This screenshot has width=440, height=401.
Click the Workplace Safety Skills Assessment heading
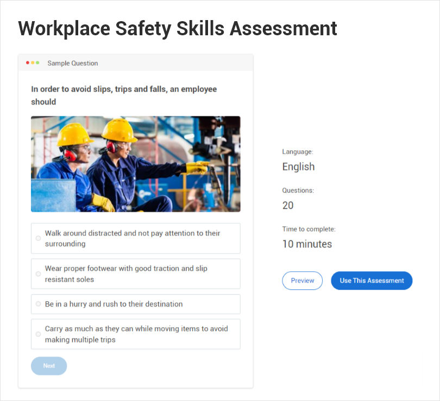(x=178, y=28)
